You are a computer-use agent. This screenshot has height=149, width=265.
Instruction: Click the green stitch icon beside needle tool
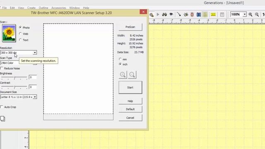186,14
